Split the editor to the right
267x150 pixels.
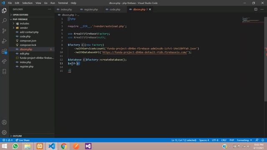coord(256,9)
